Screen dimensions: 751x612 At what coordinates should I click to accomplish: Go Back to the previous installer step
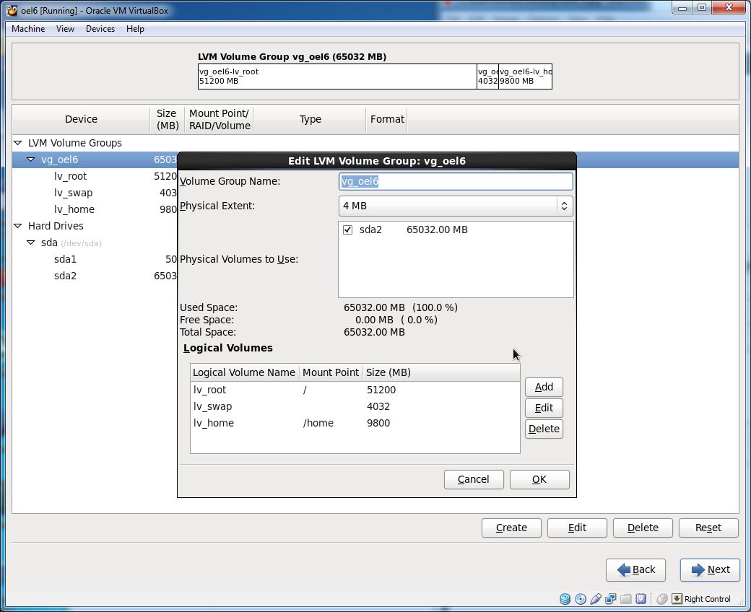pyautogui.click(x=635, y=569)
